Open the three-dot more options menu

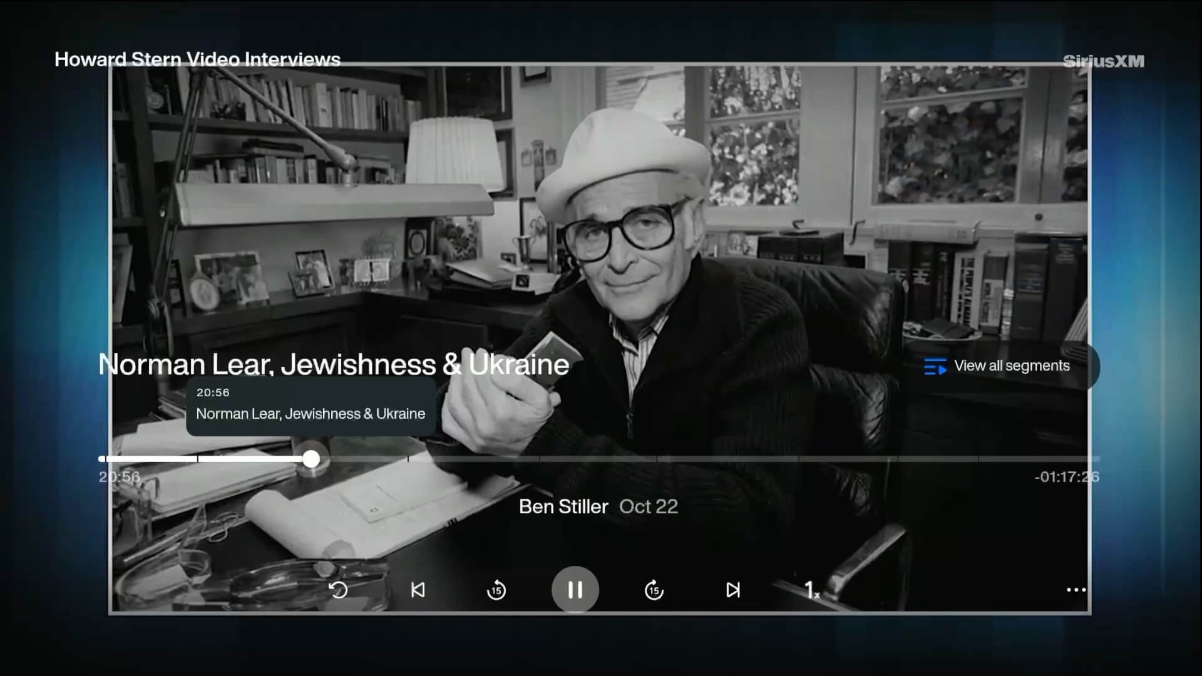click(x=1076, y=590)
